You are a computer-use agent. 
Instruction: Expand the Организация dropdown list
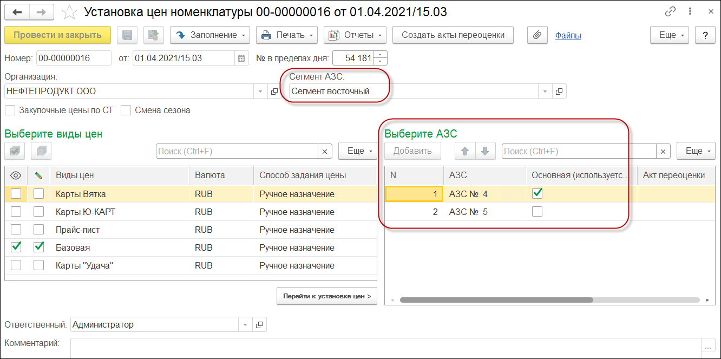click(x=261, y=92)
